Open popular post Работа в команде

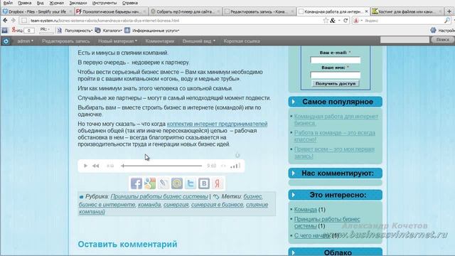pos(335,136)
